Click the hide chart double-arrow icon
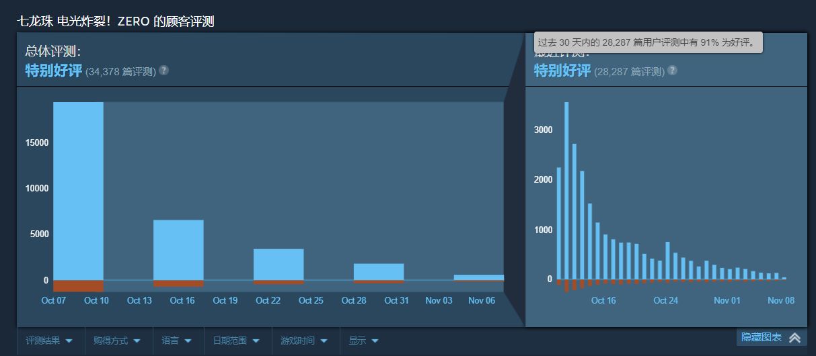The image size is (816, 356). [x=795, y=338]
